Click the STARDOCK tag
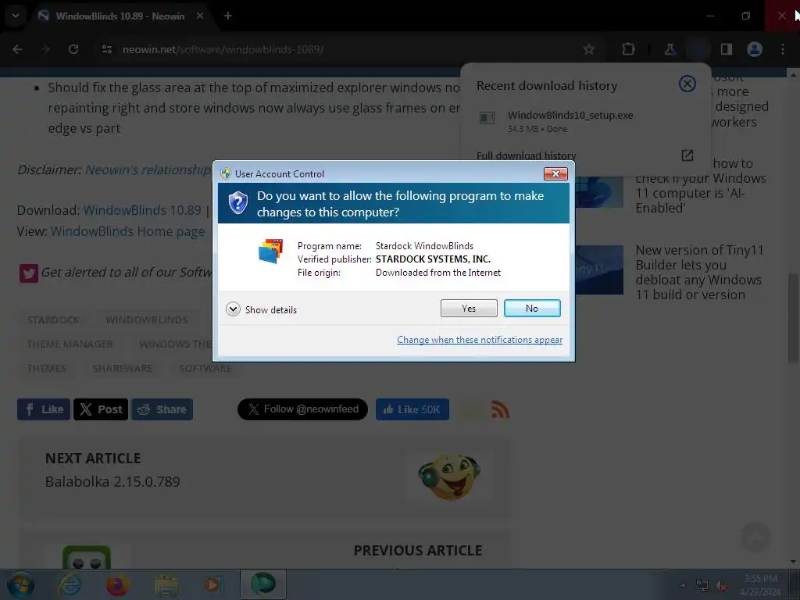This screenshot has height=600, width=800. [x=54, y=320]
